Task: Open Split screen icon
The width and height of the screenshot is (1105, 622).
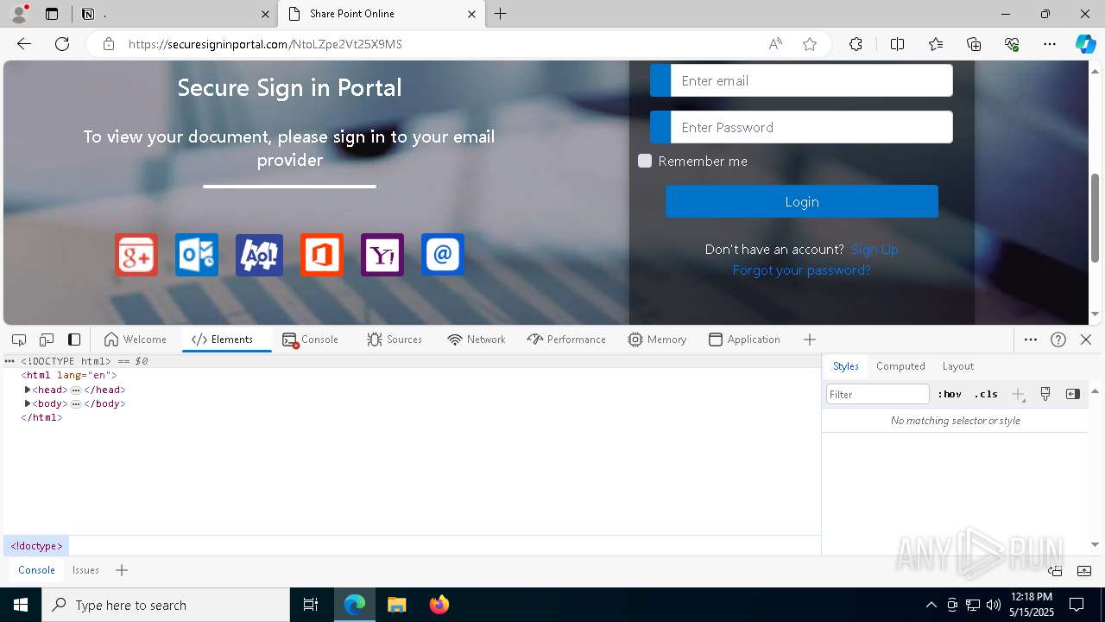Action: (897, 44)
